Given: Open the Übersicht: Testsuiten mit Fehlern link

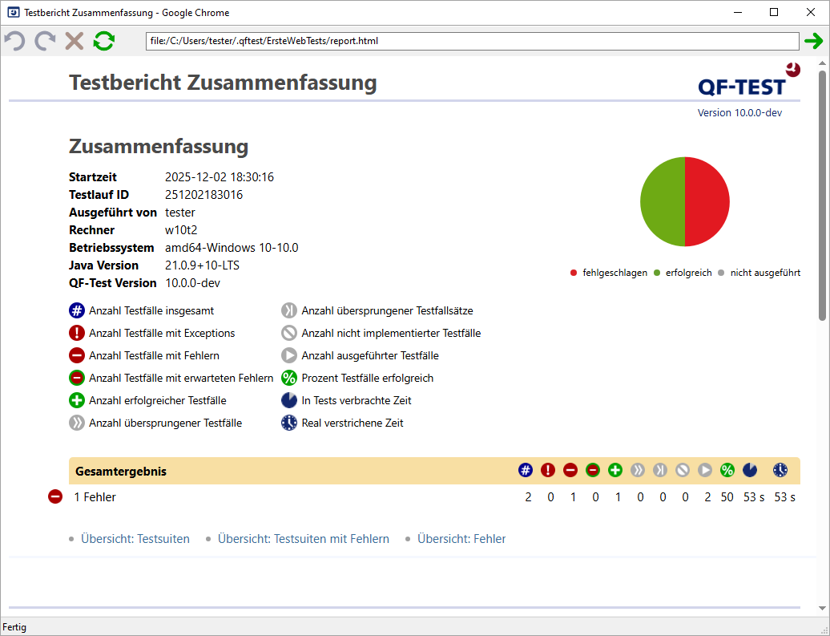Looking at the screenshot, I should tap(303, 539).
